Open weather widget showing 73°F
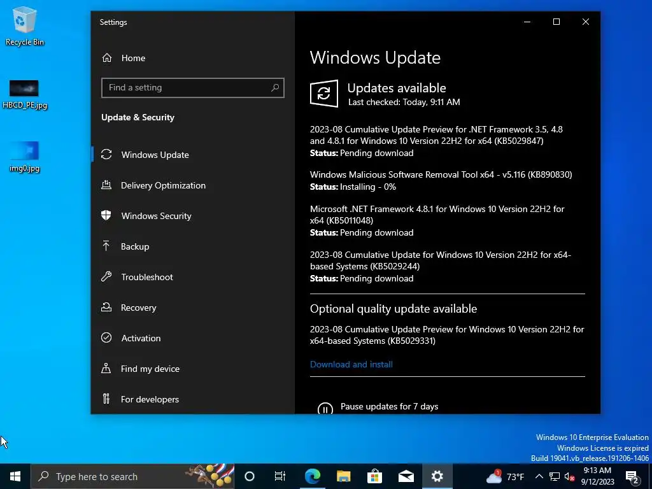 (505, 476)
